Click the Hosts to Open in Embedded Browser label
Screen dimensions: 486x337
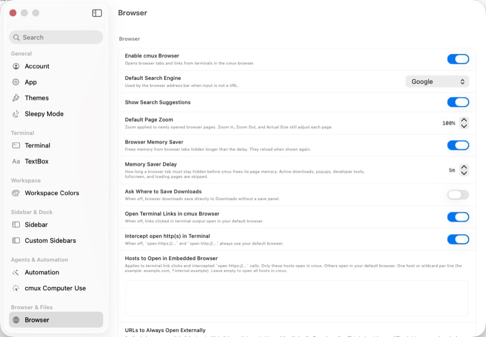click(171, 259)
